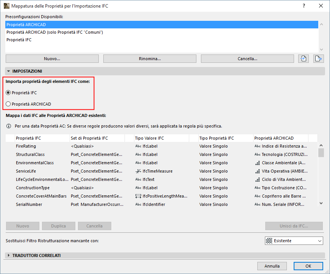Click the Abc icon in the FireRating IfcLabel cell
330x274 pixels.
click(138, 146)
